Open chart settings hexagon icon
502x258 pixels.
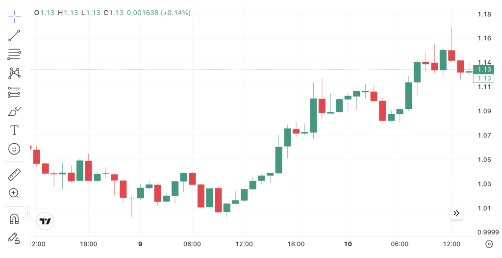point(489,244)
